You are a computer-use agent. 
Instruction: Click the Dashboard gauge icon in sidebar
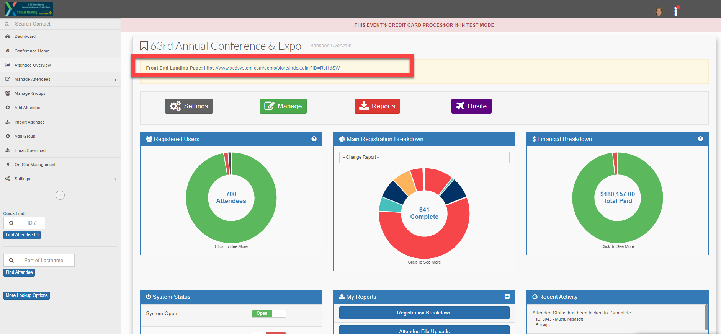point(8,37)
